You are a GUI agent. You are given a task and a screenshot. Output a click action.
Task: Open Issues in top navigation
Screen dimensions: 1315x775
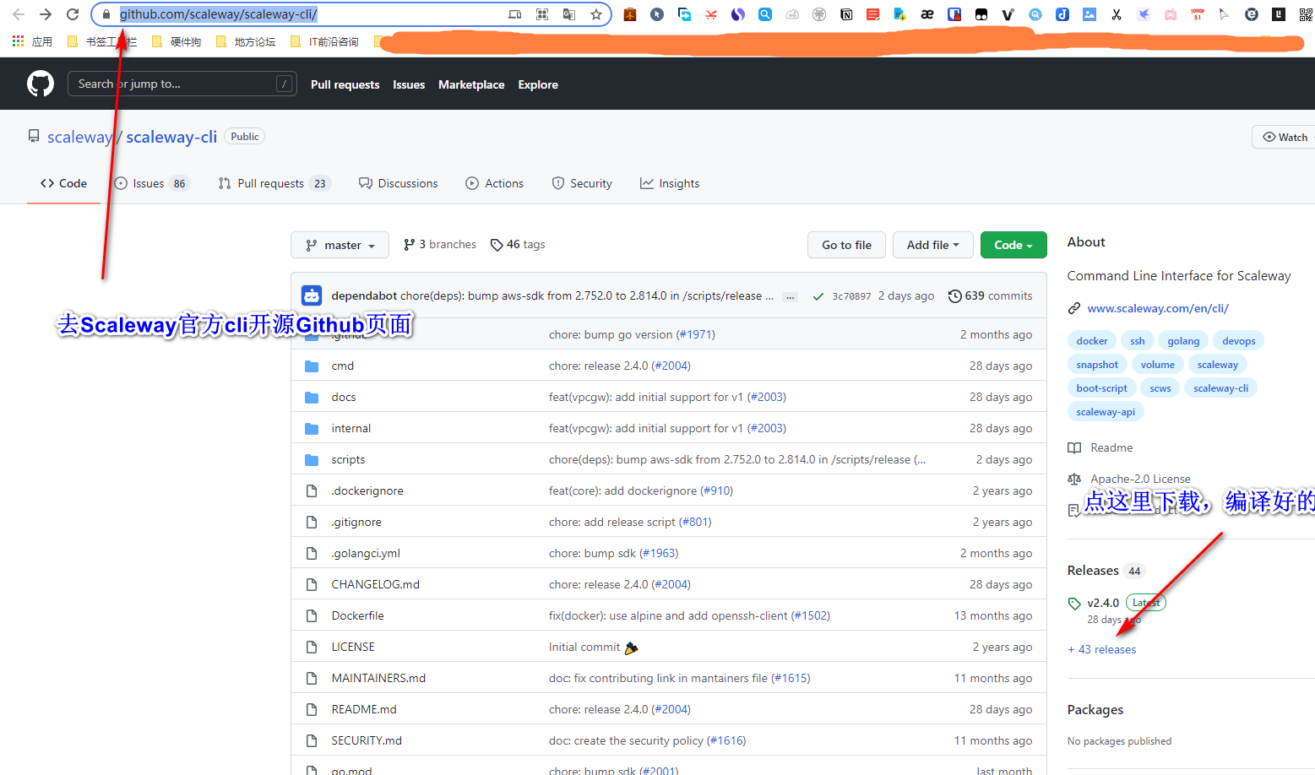pos(409,84)
